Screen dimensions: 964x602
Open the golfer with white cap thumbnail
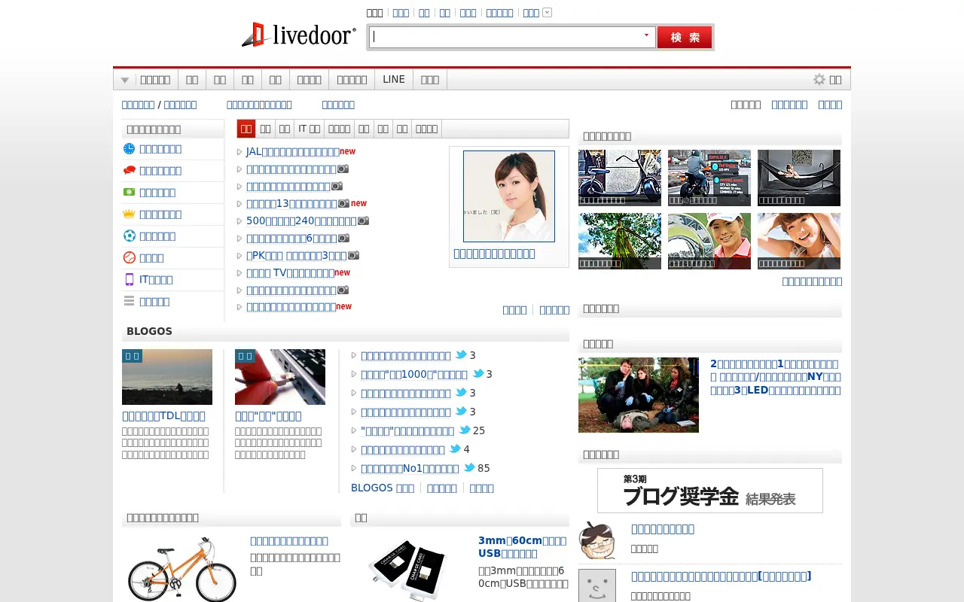(709, 241)
